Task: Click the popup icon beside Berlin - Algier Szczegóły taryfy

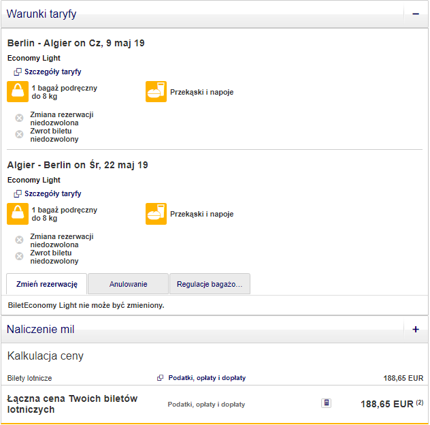Action: coord(18,72)
